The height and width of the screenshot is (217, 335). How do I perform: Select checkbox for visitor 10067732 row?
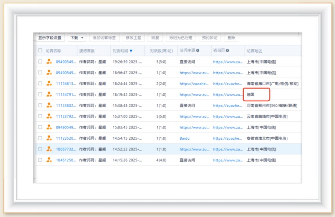click(x=40, y=149)
